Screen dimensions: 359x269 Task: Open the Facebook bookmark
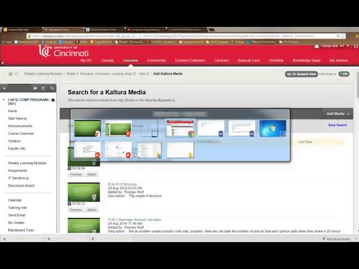click(x=49, y=42)
